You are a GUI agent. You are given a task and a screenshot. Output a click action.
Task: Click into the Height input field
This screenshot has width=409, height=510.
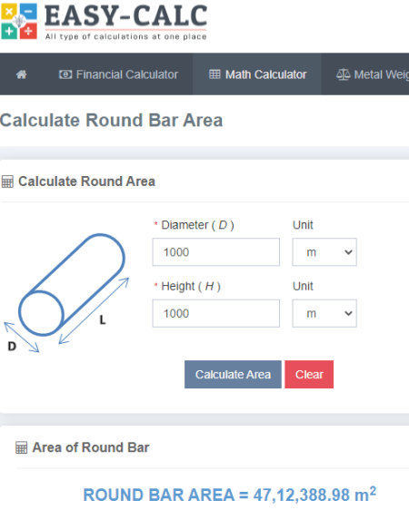coord(216,313)
